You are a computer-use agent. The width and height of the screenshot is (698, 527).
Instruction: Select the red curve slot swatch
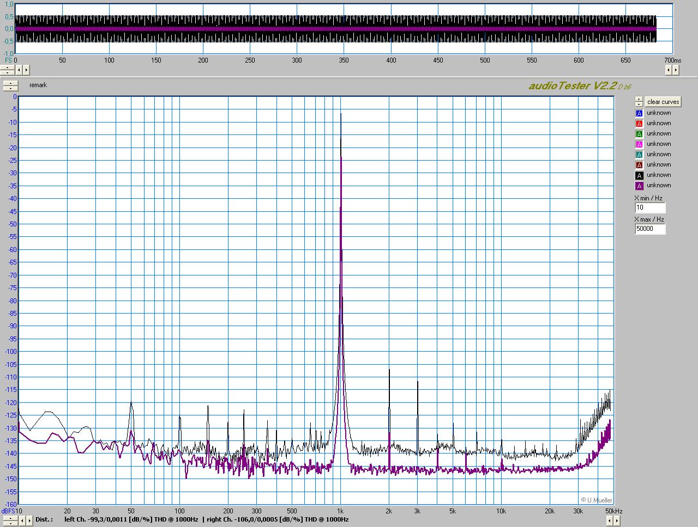[x=639, y=124]
